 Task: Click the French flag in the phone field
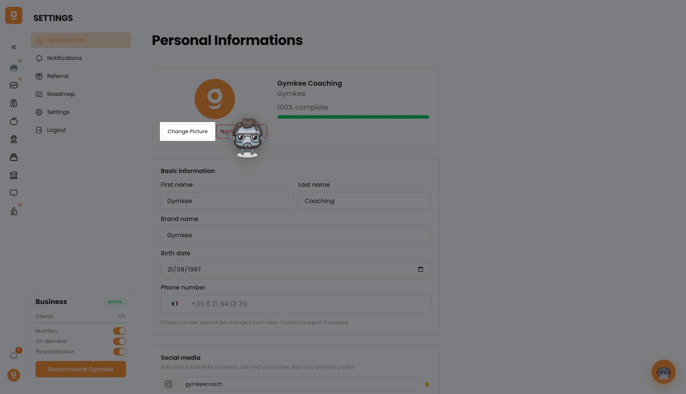coord(175,304)
